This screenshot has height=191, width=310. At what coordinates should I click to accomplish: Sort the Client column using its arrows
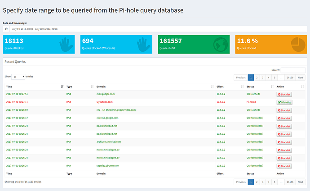[x=242, y=86]
